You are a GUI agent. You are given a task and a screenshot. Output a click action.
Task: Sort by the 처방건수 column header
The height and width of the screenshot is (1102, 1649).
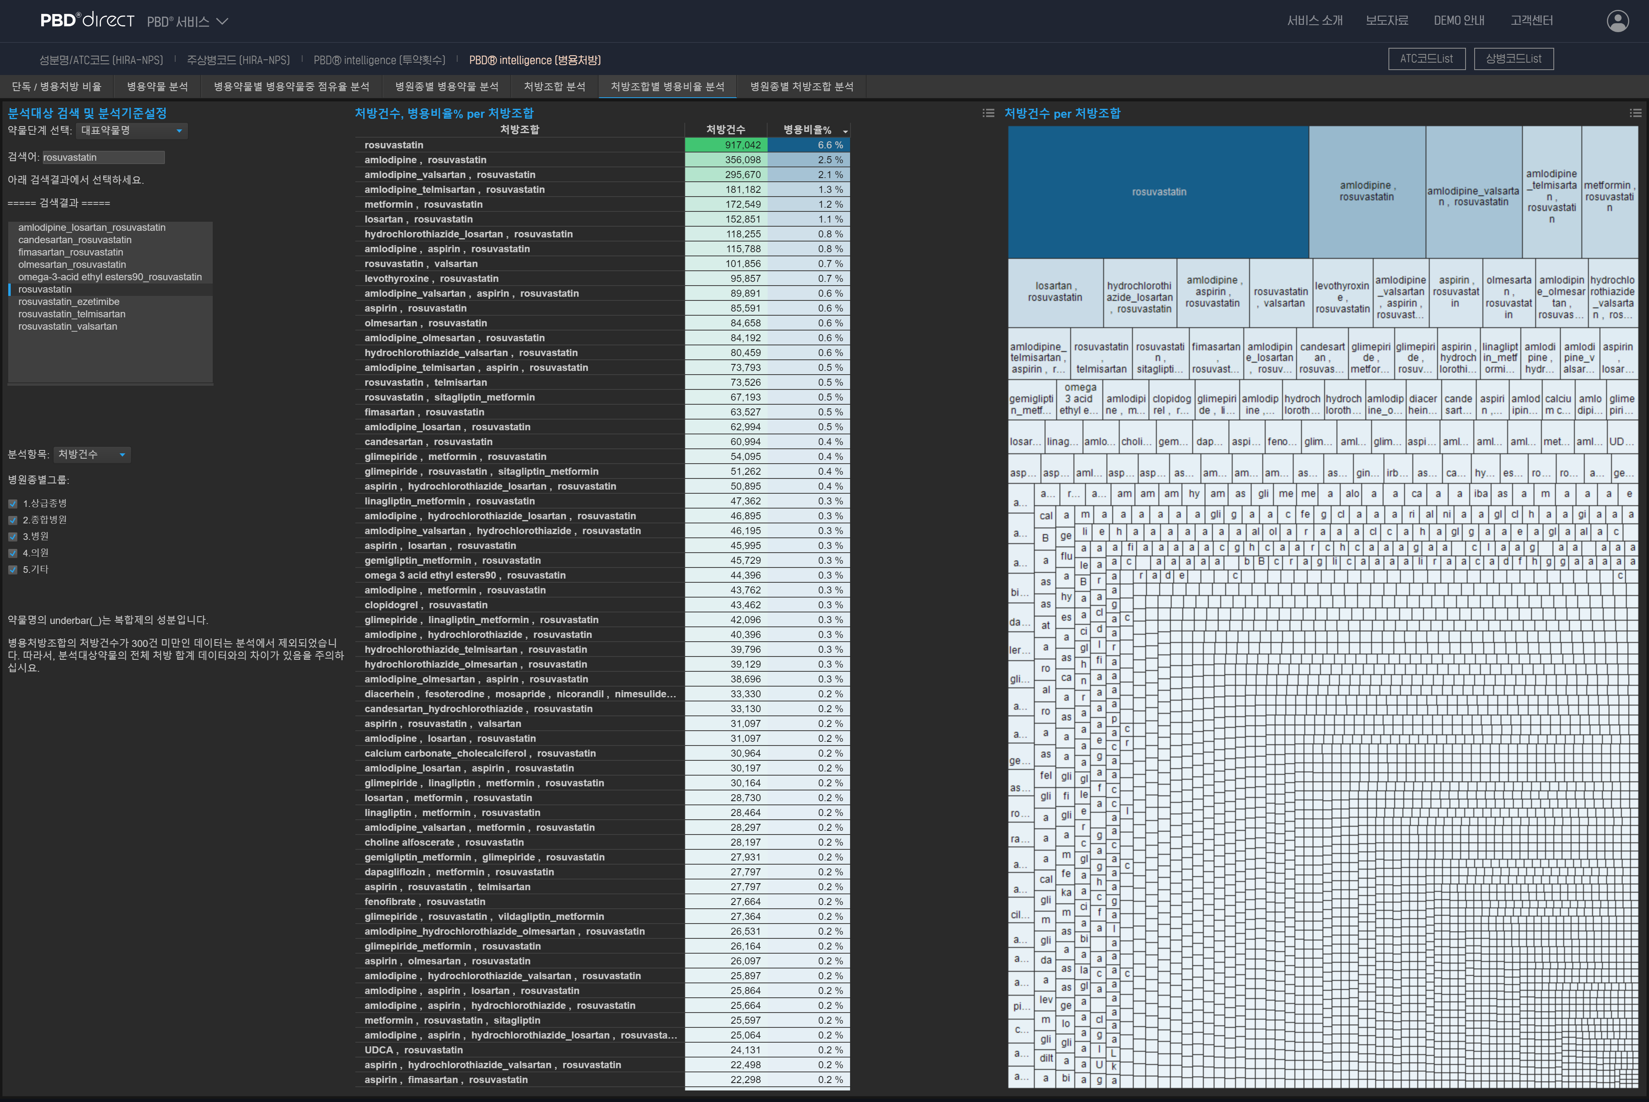pyautogui.click(x=726, y=130)
